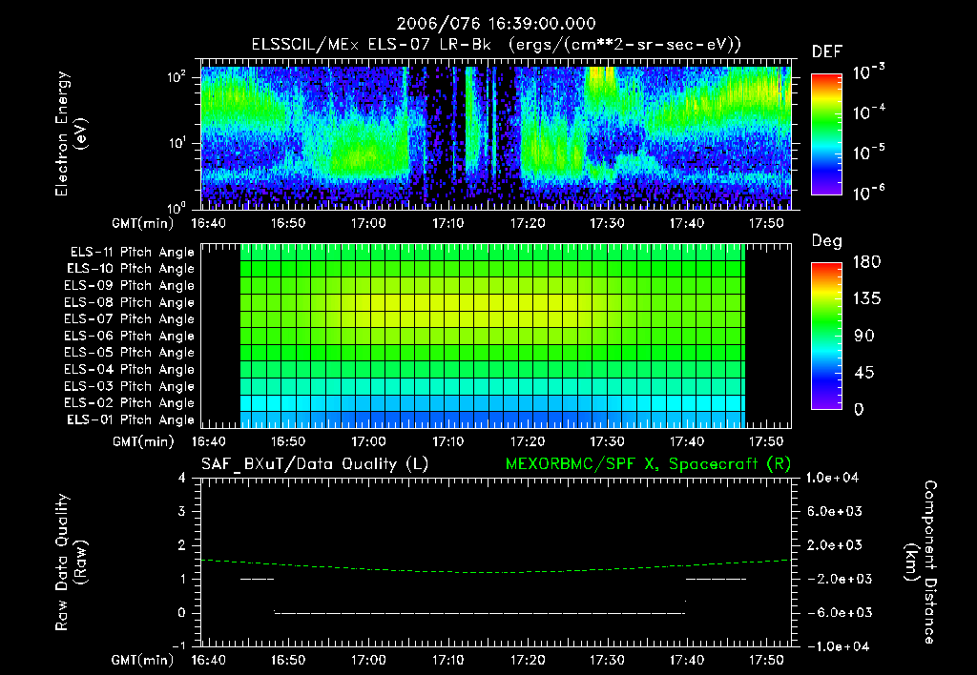Image resolution: width=977 pixels, height=675 pixels.
Task: Select green 'MEXORBMC/SPF X, Spacecraft (R)' legend
Action: pos(648,464)
